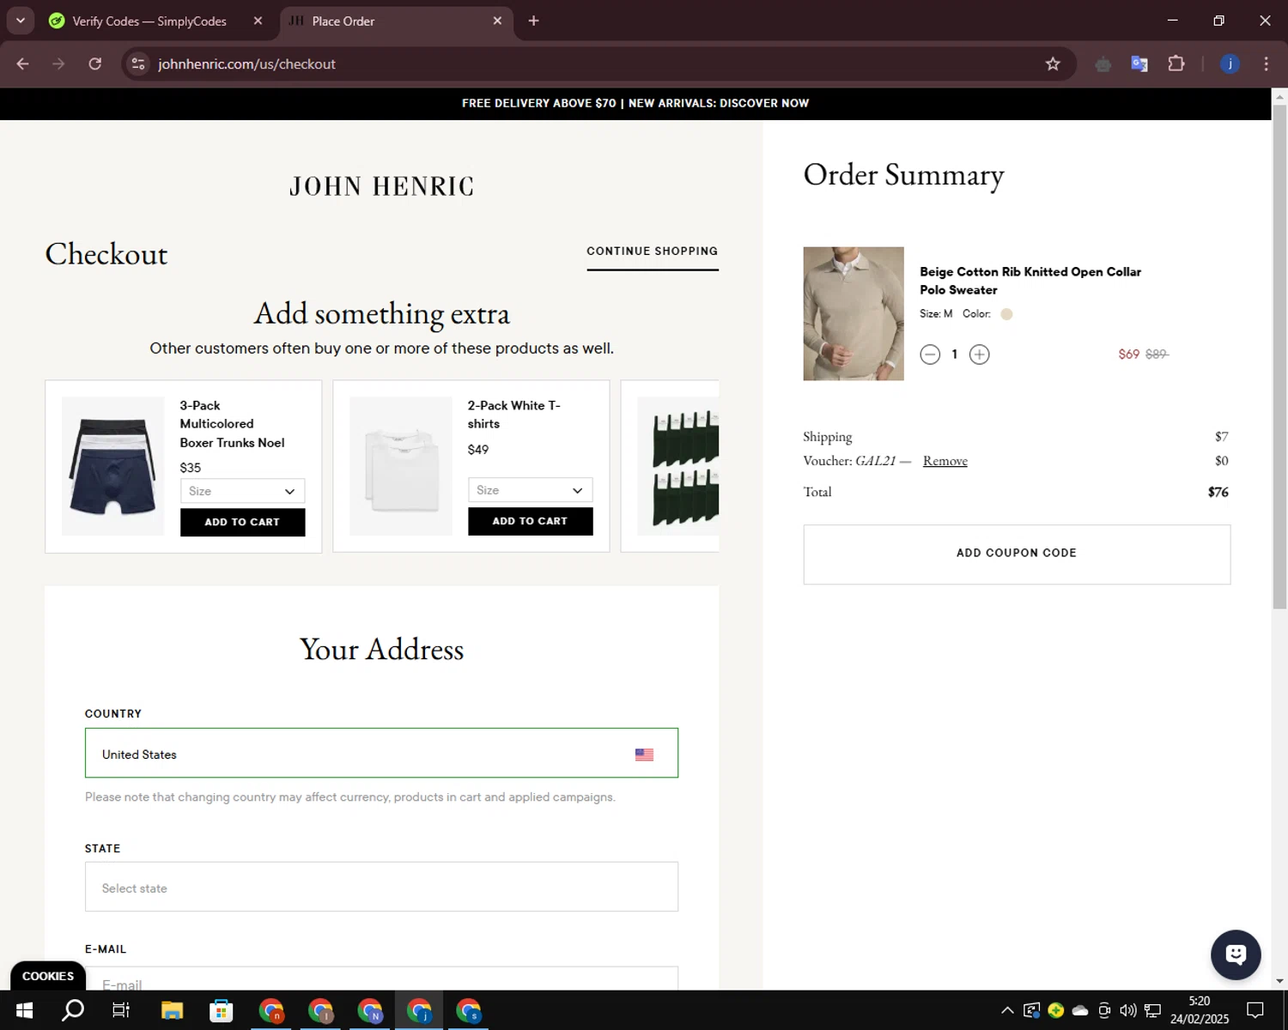Open the live chat bubble
The width and height of the screenshot is (1288, 1030).
click(x=1236, y=954)
